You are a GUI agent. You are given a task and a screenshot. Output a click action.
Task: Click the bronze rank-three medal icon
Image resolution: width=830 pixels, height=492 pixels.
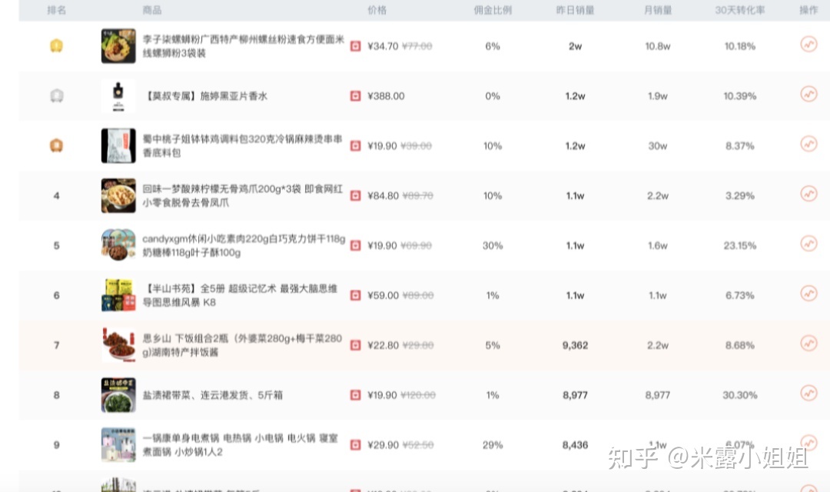[x=57, y=145]
